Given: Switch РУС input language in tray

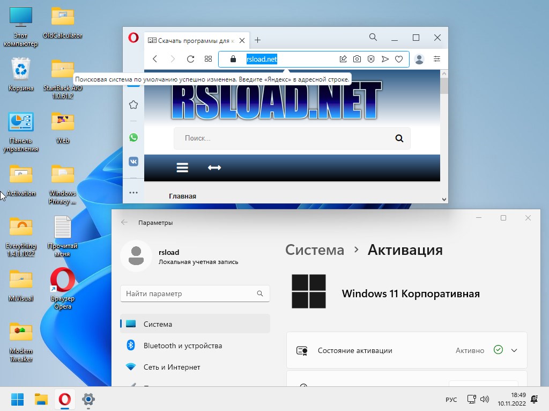Looking at the screenshot, I should 451,399.
